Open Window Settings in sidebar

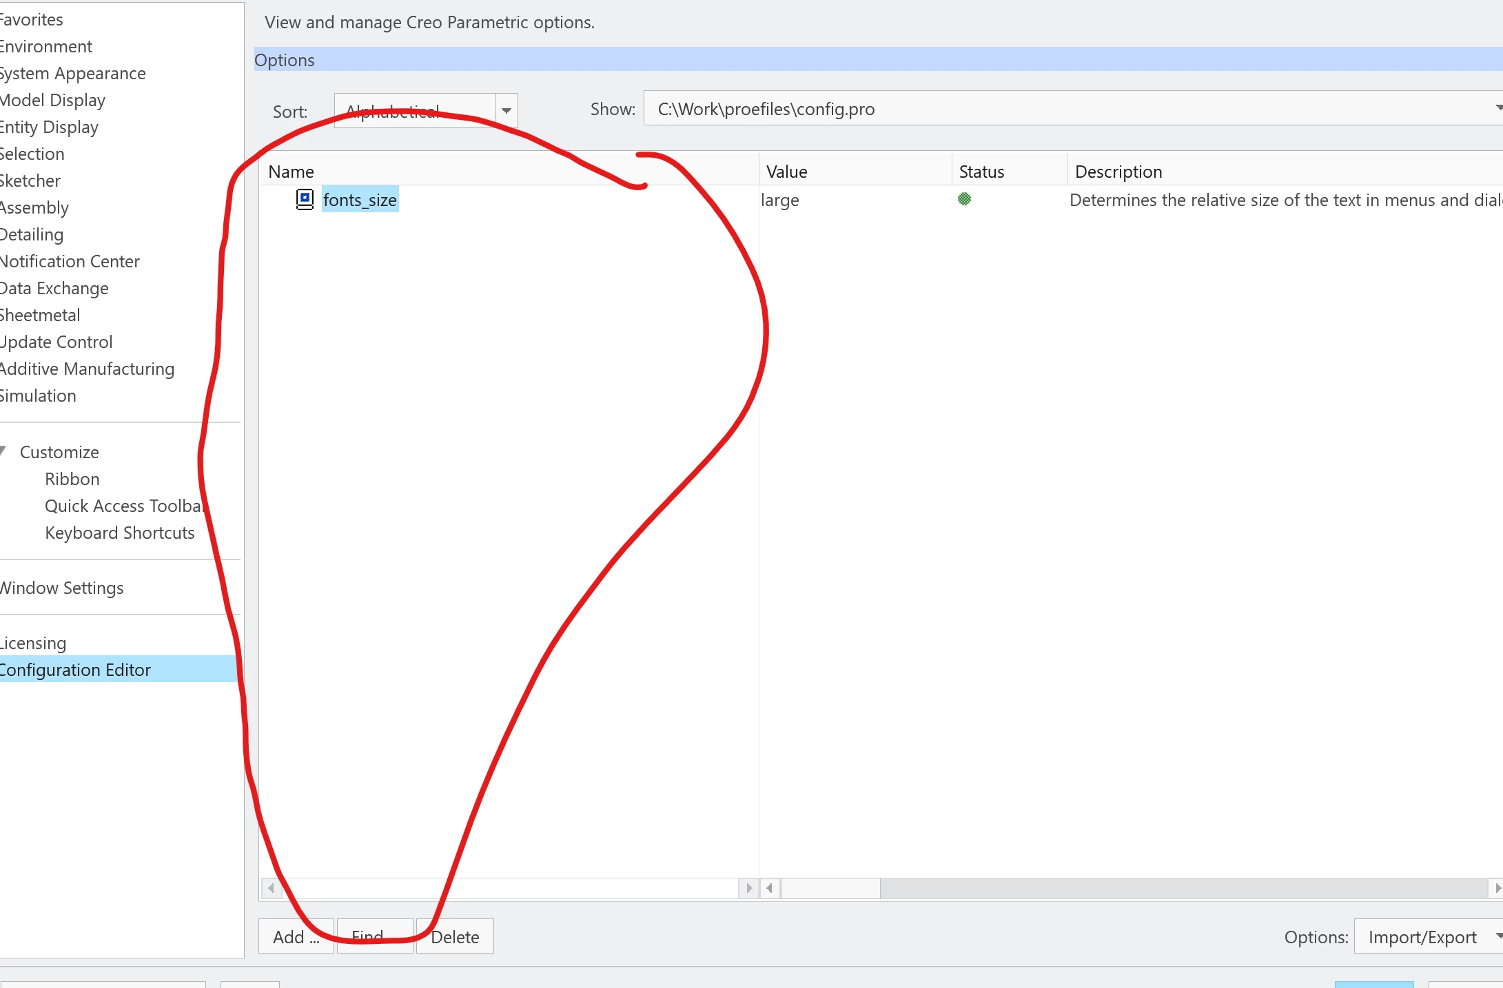point(62,588)
